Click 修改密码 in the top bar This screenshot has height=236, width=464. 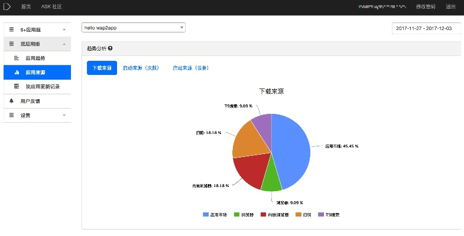pyautogui.click(x=425, y=6)
